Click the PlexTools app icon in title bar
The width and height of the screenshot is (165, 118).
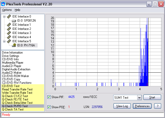tap(3, 4)
